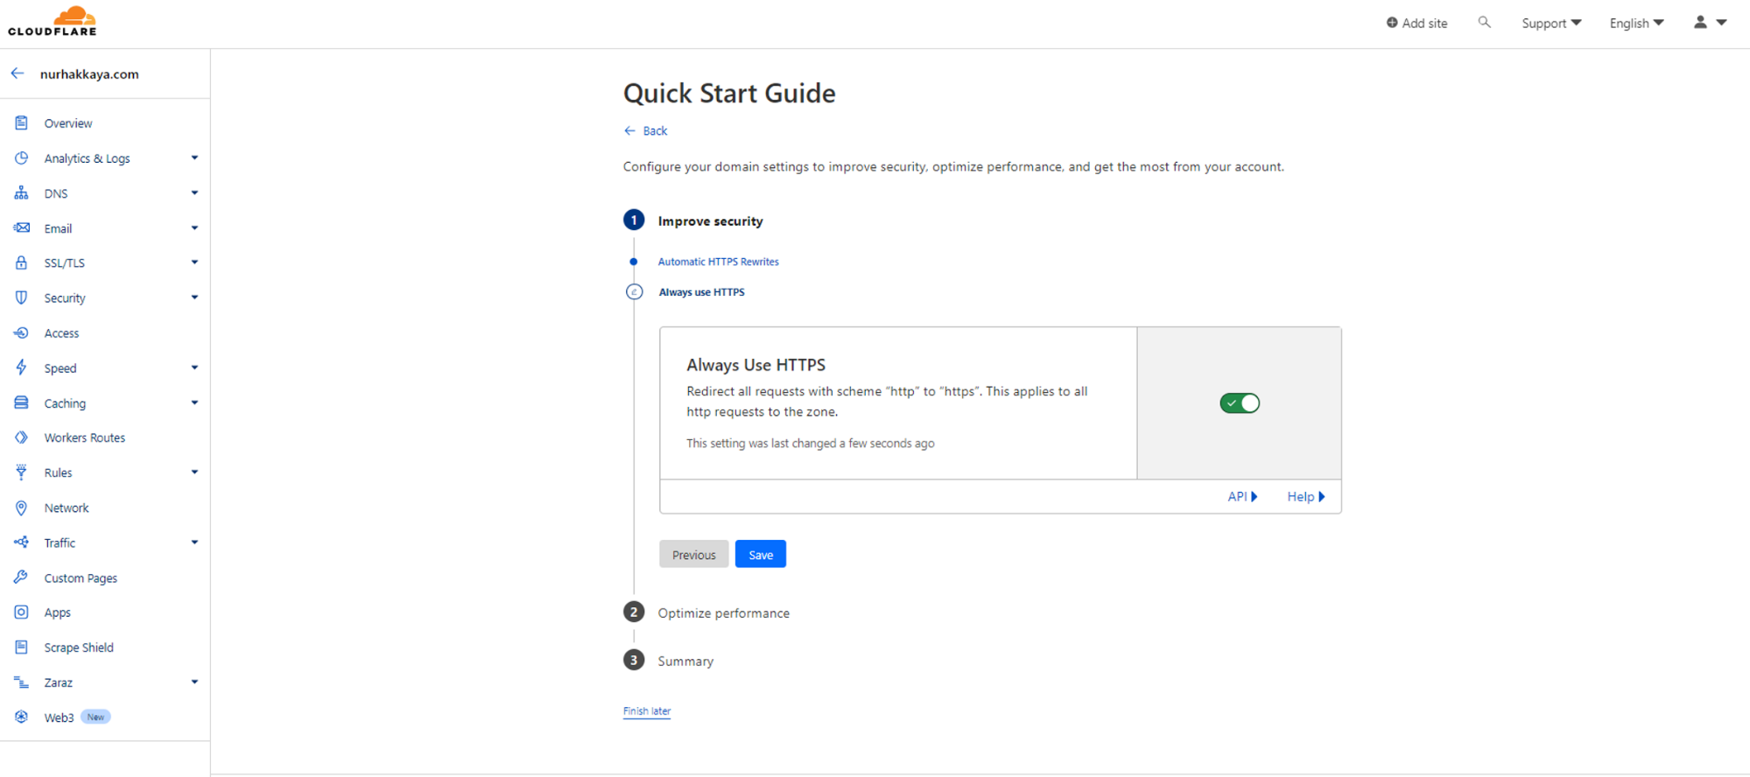The image size is (1750, 777).
Task: Expand the Analytics & Logs submenu arrow
Action: click(x=194, y=157)
